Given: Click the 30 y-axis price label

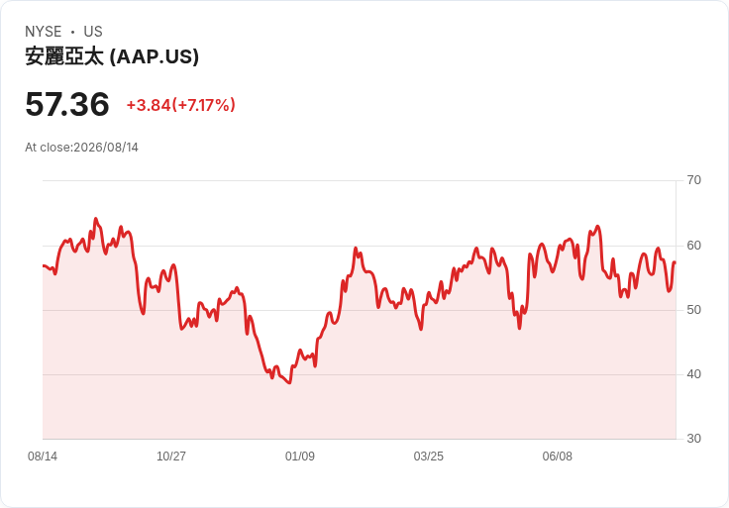Looking at the screenshot, I should pos(693,439).
